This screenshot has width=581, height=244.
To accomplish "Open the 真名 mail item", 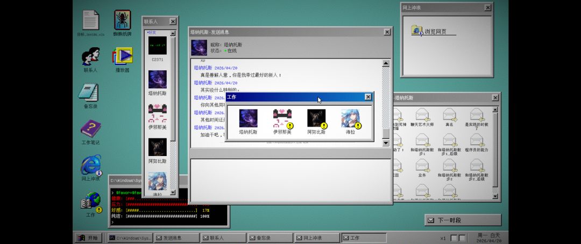I will point(449,119).
